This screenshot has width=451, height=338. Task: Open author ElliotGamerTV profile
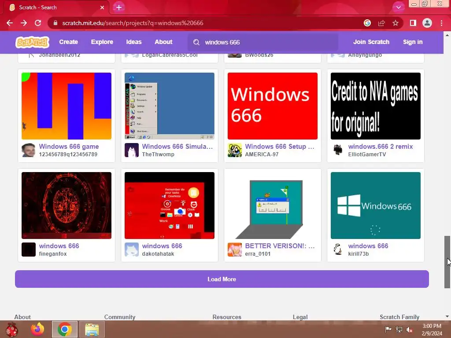[367, 154]
